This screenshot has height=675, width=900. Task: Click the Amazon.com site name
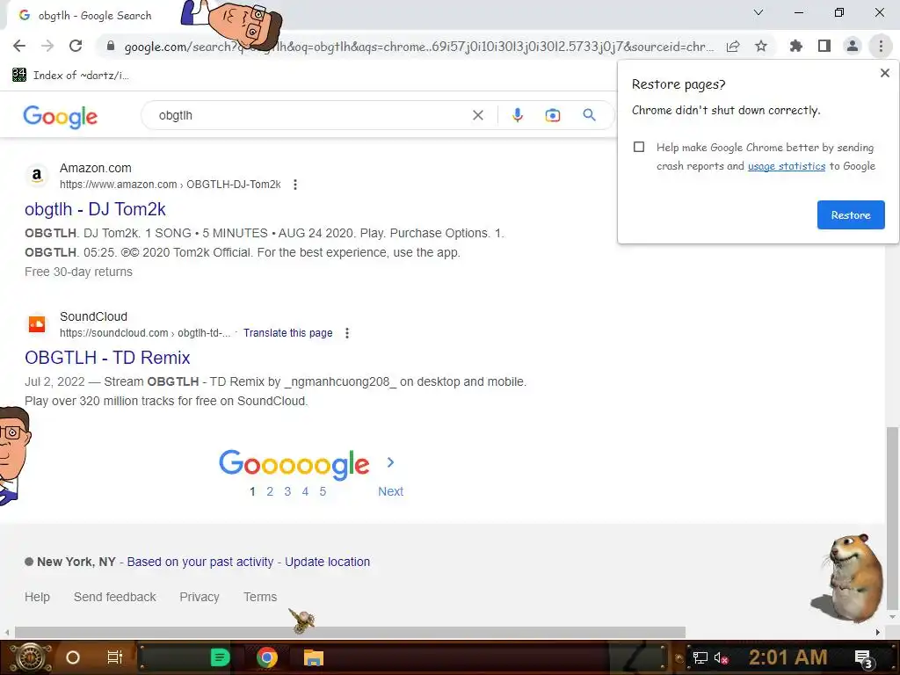tap(95, 168)
